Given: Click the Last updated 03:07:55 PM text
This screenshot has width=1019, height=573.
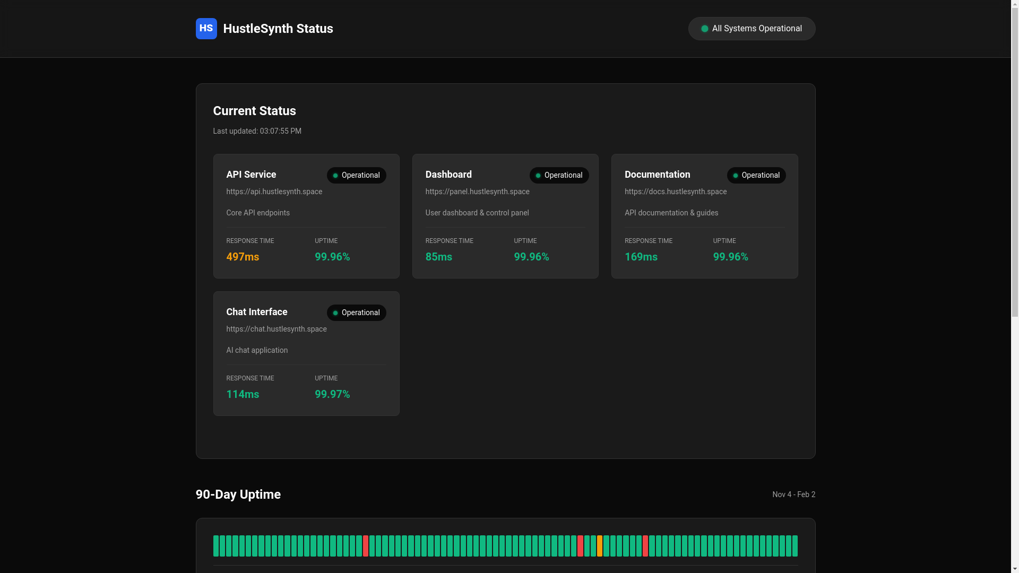Looking at the screenshot, I should tap(257, 131).
